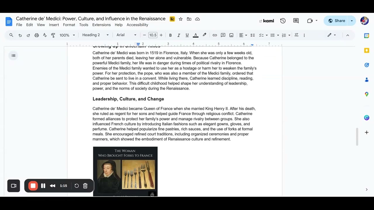Screen dimensions: 374x210
Task: Open Contacts in the side panel
Action: (x=367, y=80)
